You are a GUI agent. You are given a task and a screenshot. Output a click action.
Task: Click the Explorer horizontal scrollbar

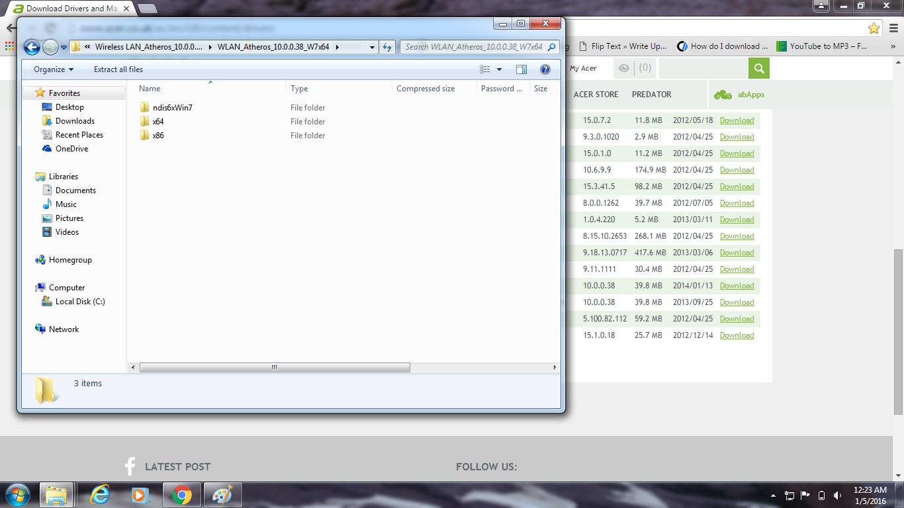[x=275, y=368]
